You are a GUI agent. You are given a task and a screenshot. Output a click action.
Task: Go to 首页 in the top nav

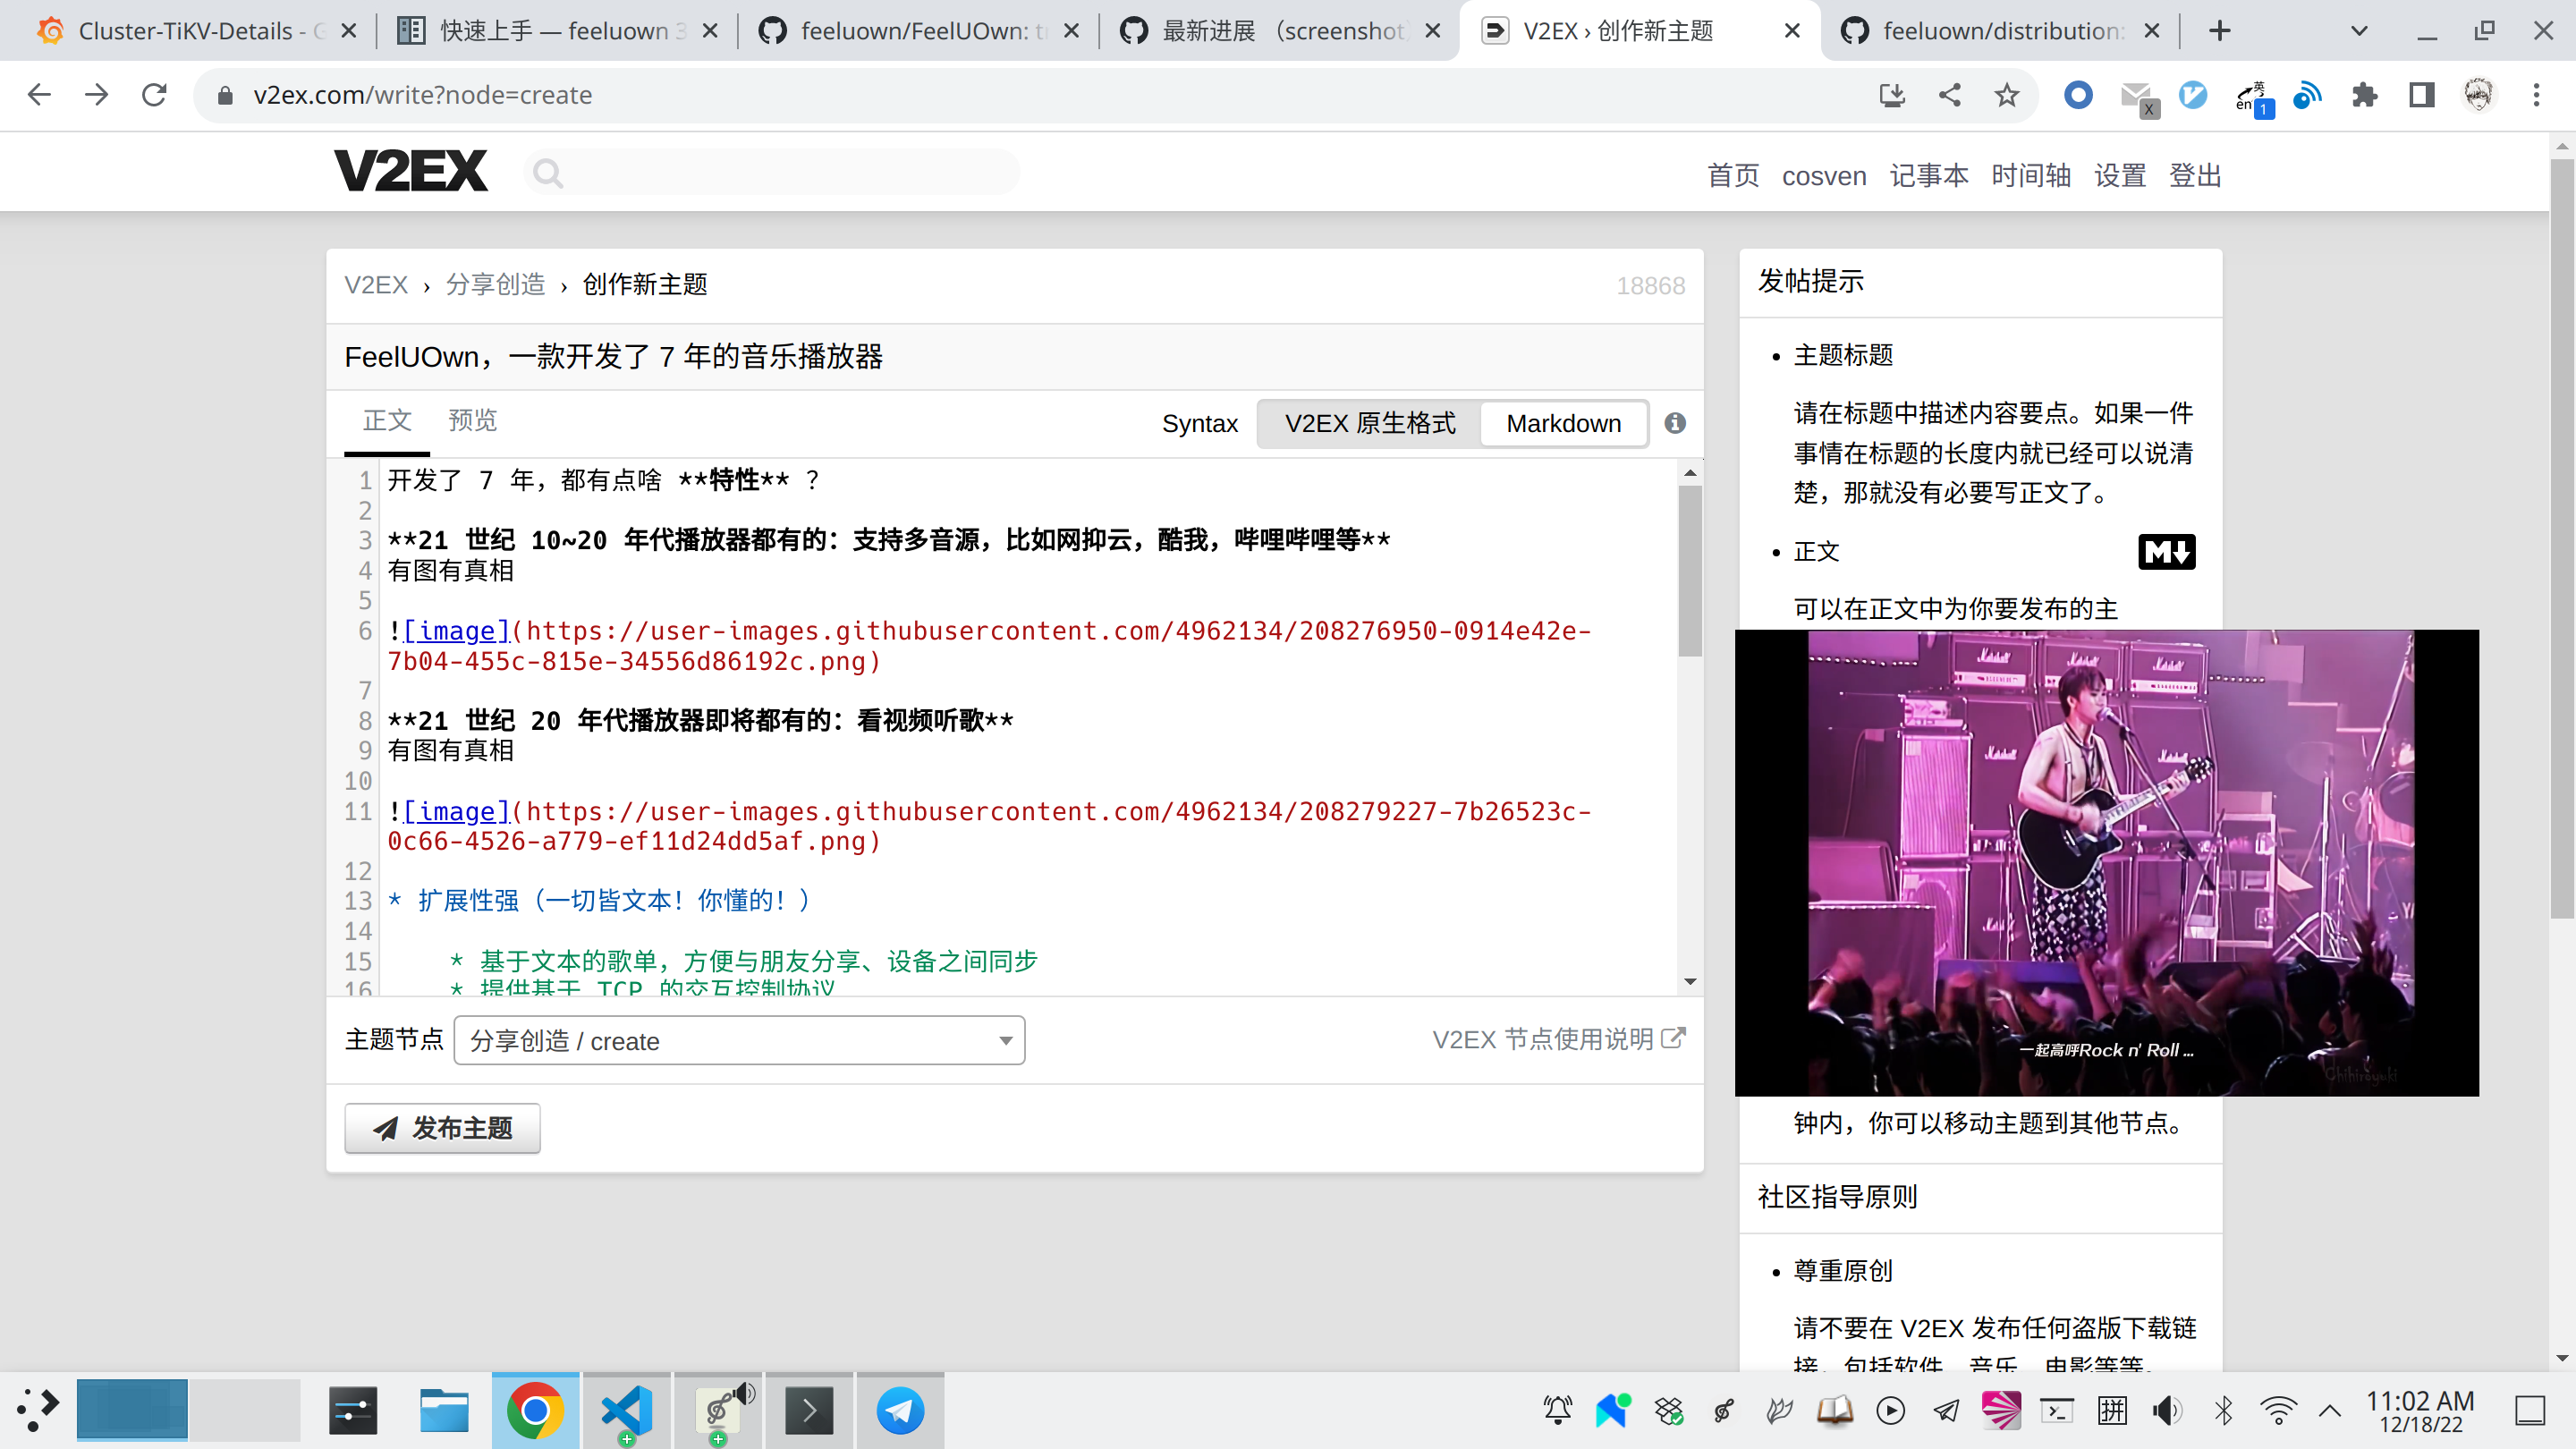pos(1733,176)
